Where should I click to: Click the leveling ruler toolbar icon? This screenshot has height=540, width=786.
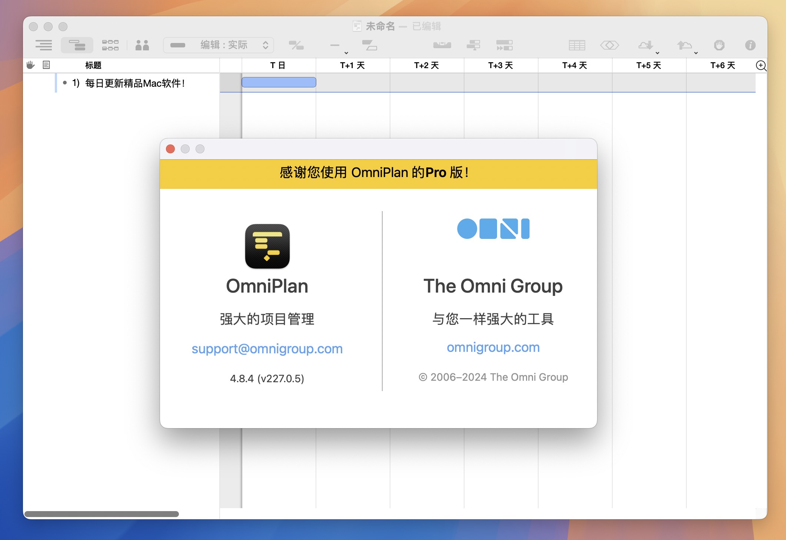click(x=442, y=45)
